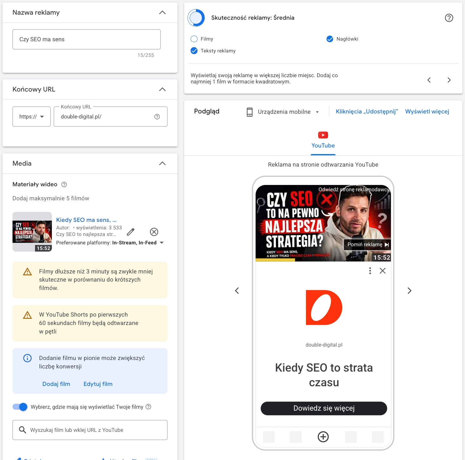Click the plus icon in phone bottom bar
The width and height of the screenshot is (465, 460).
(323, 437)
